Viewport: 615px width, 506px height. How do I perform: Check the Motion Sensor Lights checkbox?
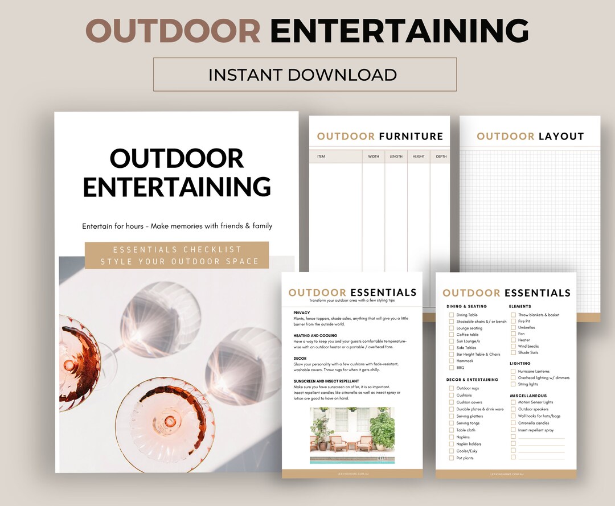pos(512,402)
